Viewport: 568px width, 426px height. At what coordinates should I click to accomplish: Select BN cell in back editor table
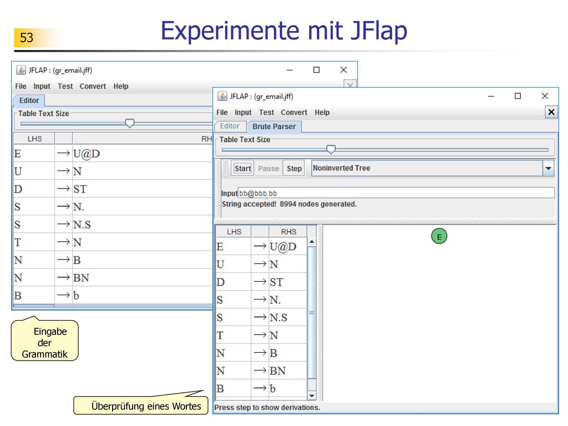tap(143, 278)
